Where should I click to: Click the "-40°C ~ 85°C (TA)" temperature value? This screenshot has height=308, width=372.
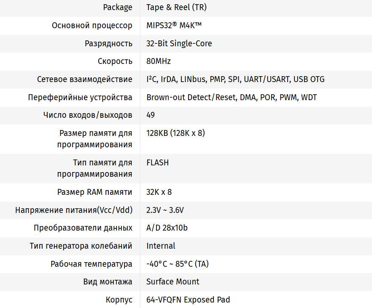pos(178,264)
